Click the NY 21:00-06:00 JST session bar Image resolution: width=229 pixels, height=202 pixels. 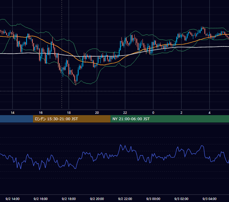click(x=169, y=119)
